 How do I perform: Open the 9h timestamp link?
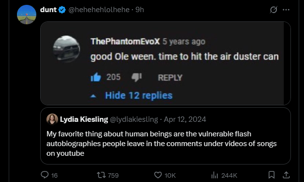click(139, 10)
